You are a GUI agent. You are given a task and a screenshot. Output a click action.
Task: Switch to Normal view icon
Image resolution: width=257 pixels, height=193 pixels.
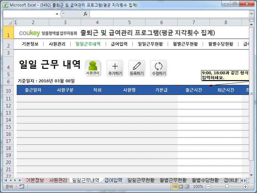[175, 187]
